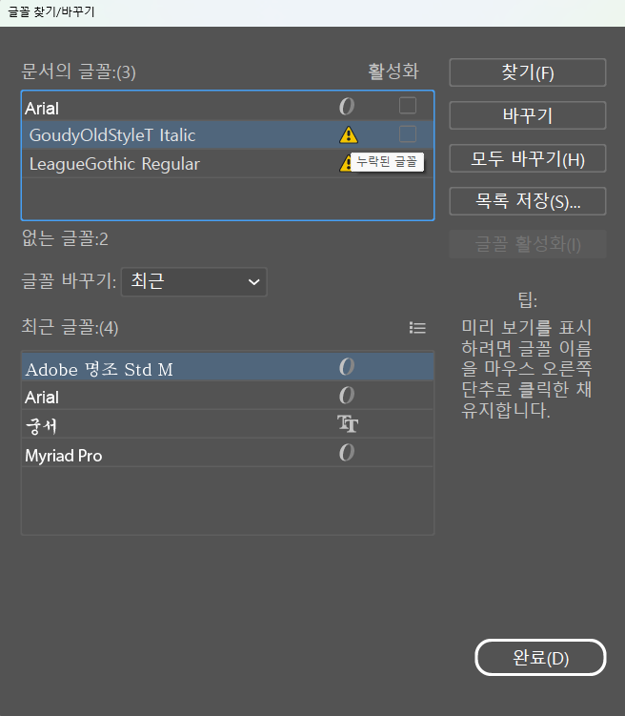This screenshot has height=716, width=625.
Task: Select GoudyOldStyleT Italic in the document fonts
Action: pos(227,134)
